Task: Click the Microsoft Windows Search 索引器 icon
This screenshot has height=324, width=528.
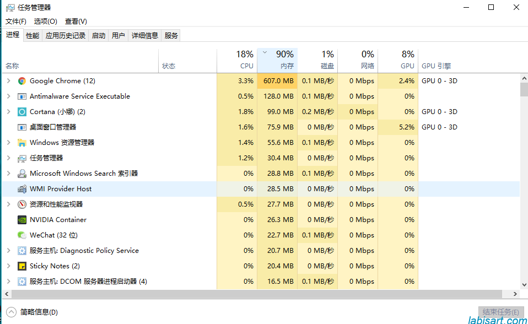Action: point(22,174)
